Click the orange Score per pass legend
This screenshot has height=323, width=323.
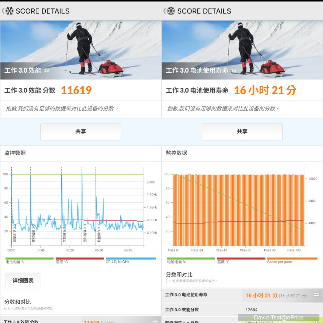292,261
